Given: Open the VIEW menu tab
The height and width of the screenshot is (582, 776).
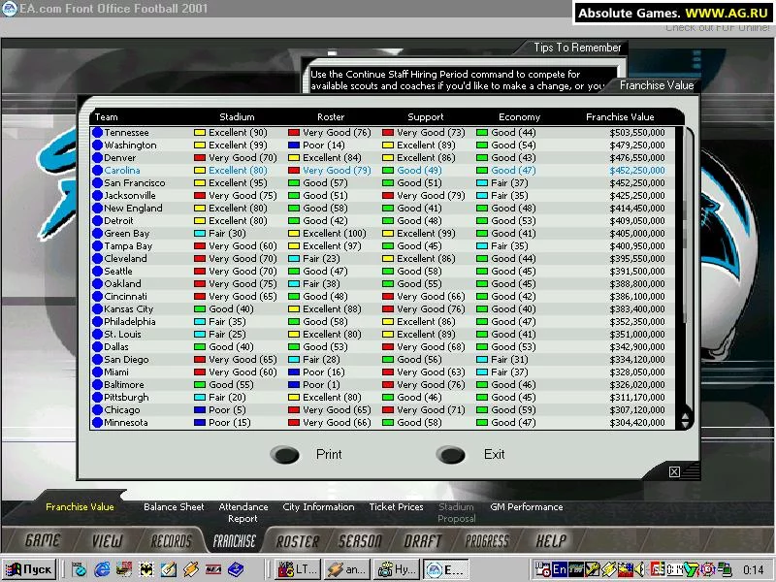Looking at the screenshot, I should 107,540.
